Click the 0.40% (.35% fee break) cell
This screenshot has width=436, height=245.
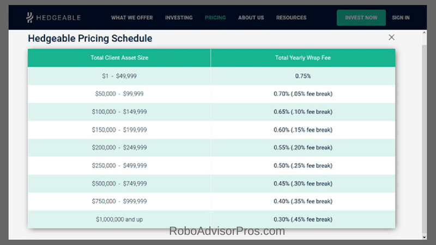click(x=303, y=201)
